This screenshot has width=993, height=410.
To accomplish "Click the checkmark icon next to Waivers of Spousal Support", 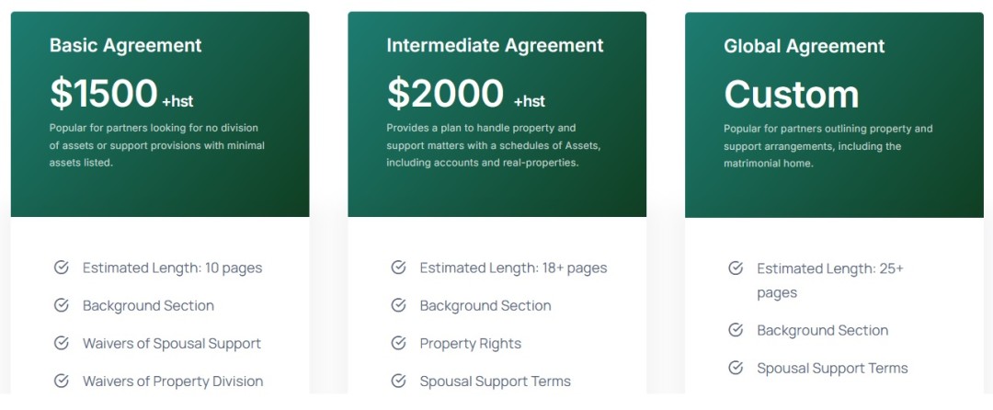I will pyautogui.click(x=61, y=343).
